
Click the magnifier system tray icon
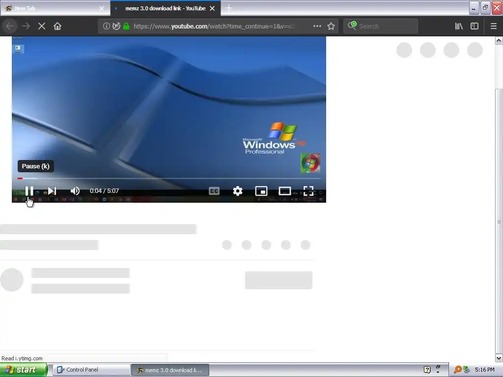point(457,370)
